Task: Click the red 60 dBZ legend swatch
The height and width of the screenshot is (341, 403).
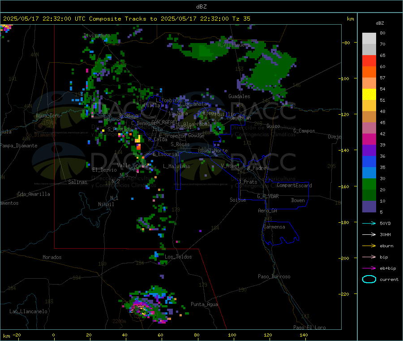Action: pyautogui.click(x=369, y=60)
